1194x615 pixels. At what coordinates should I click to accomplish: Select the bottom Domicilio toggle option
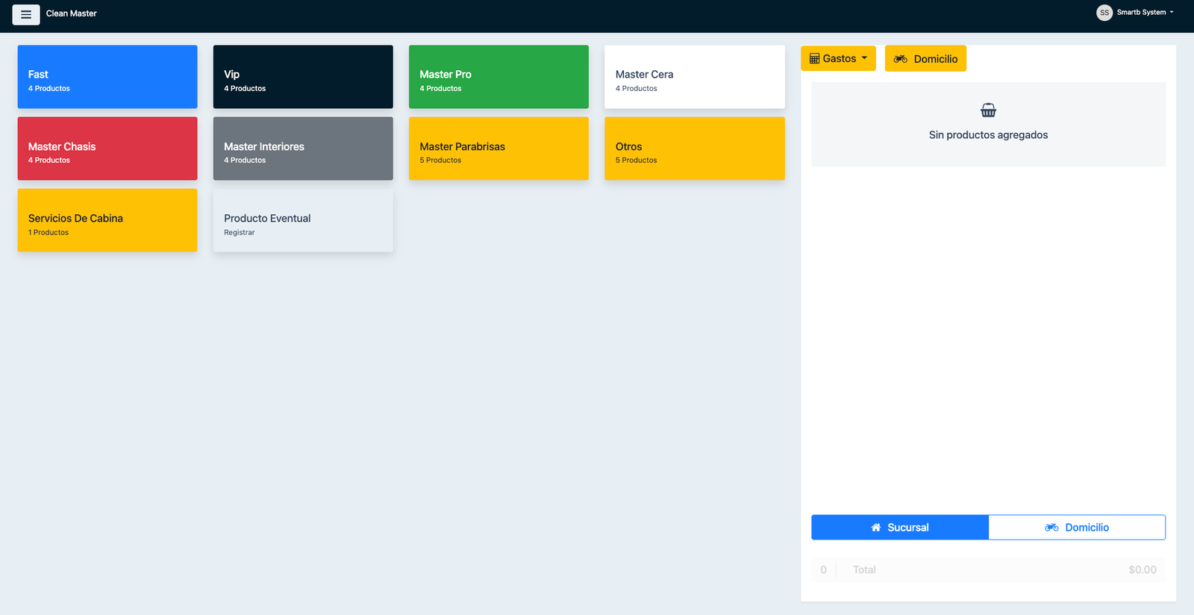click(1077, 527)
